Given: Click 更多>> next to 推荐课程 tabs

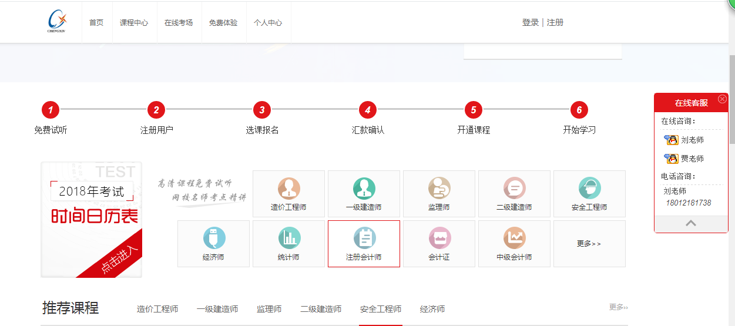Looking at the screenshot, I should click(x=619, y=307).
